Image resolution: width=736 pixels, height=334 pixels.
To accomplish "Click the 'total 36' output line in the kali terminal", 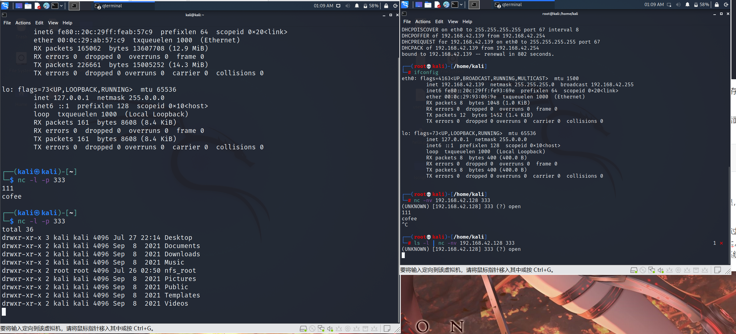I will [18, 229].
